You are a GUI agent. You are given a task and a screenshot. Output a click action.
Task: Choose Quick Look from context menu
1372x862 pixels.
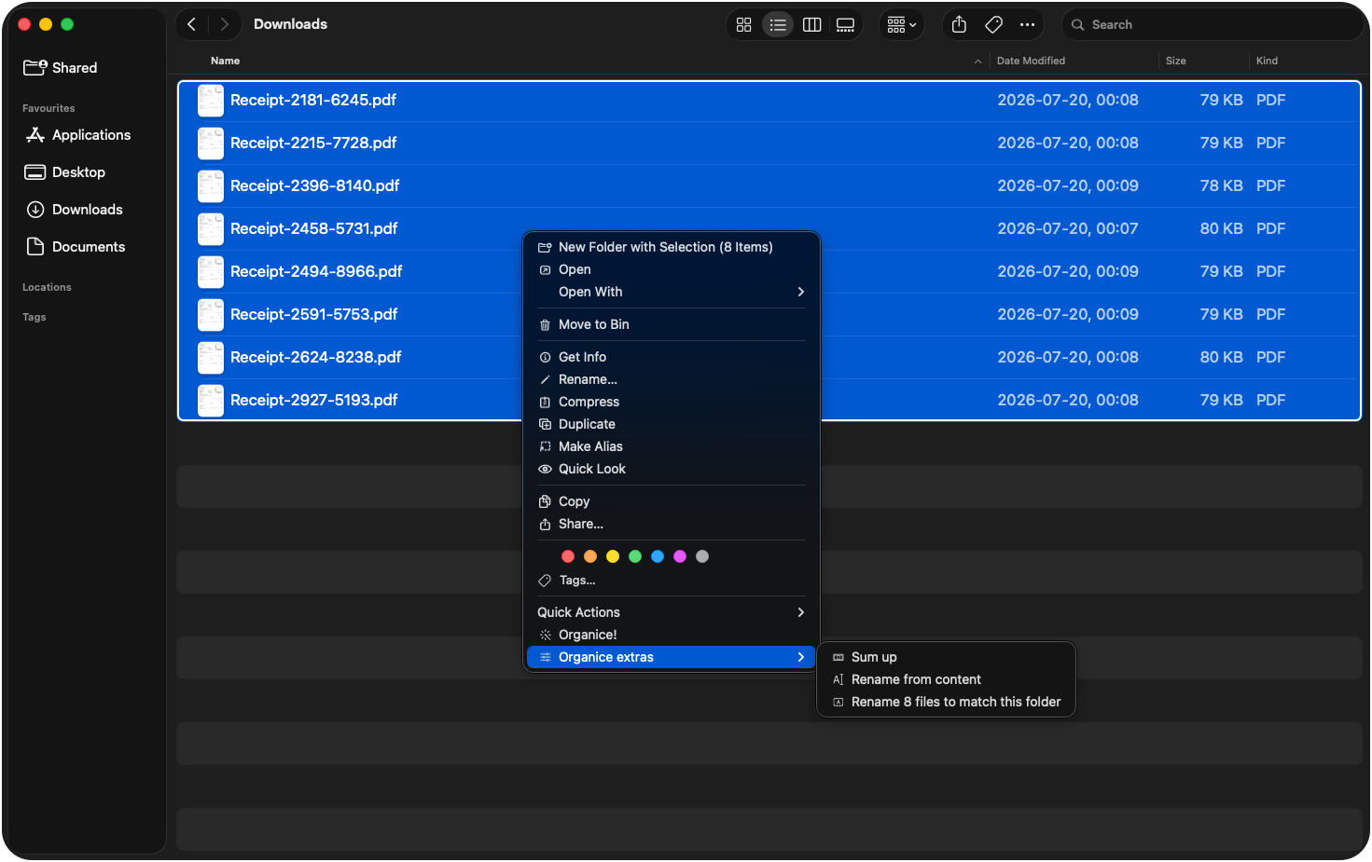tap(672, 469)
